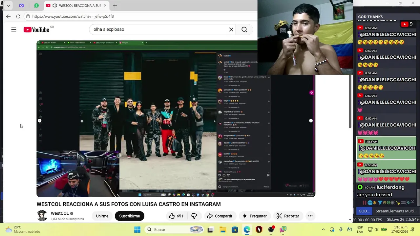This screenshot has width=420, height=236.
Task: Click the Preguntar button
Action: click(x=254, y=216)
